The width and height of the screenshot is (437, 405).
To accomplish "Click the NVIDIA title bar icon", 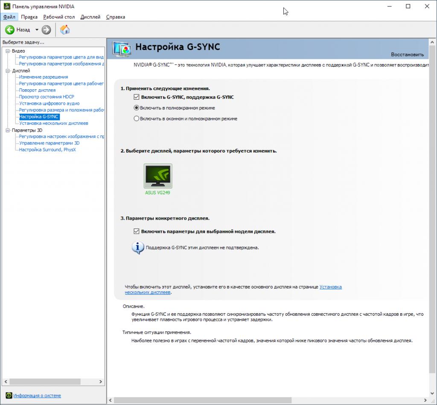I will click(x=7, y=6).
